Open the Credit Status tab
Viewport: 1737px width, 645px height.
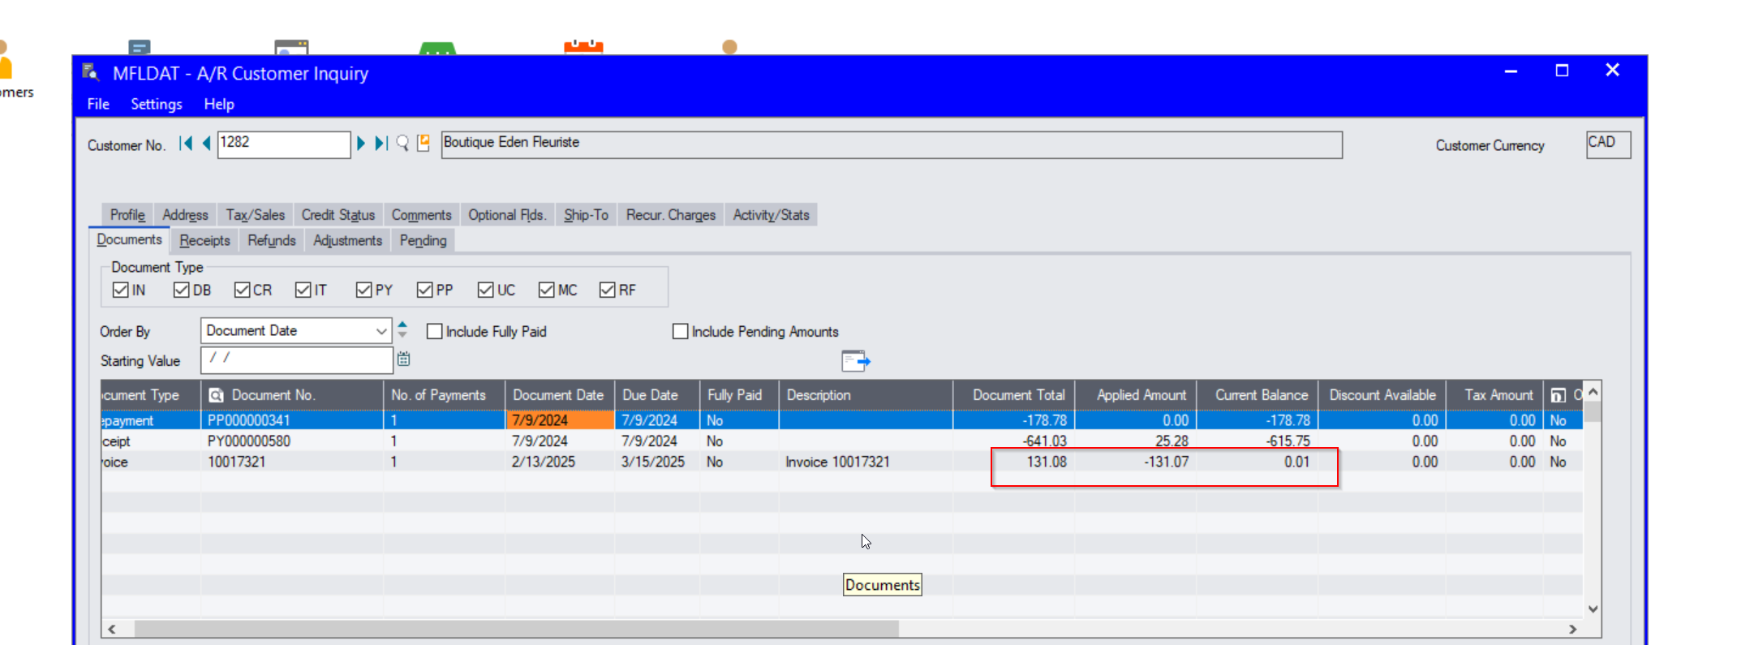[338, 215]
